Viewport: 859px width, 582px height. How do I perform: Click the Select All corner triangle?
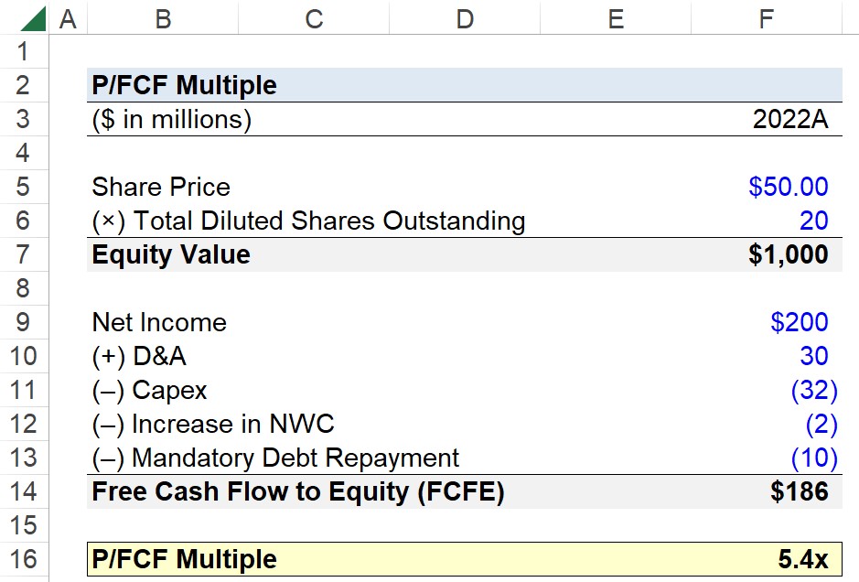pos(33,18)
